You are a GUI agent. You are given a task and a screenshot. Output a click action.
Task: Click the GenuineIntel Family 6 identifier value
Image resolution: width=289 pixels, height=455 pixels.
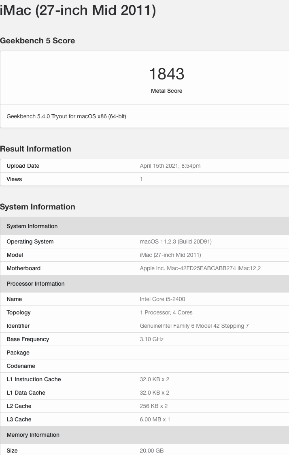click(194, 326)
